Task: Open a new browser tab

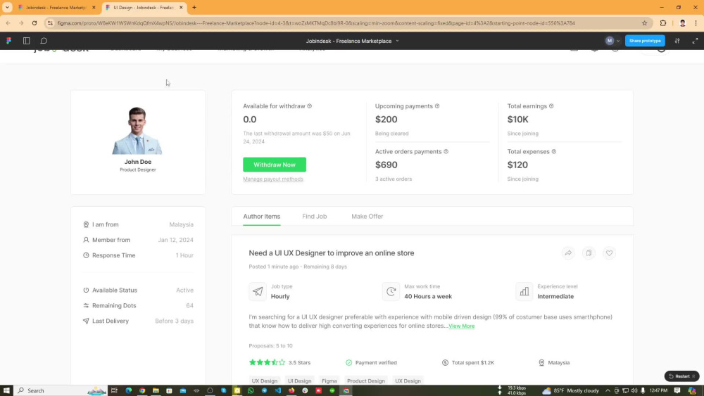Action: click(194, 8)
